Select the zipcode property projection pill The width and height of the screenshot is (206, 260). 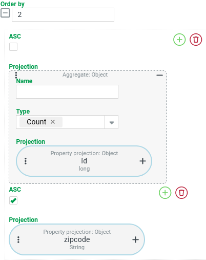[x=77, y=239]
